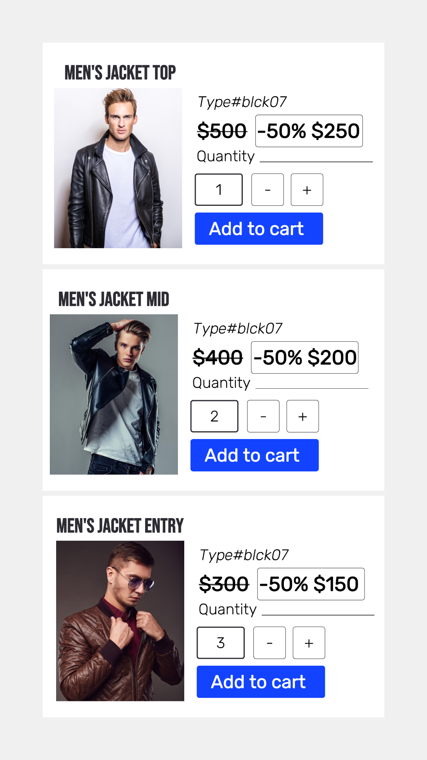The height and width of the screenshot is (760, 427).
Task: Increase quantity for Men's Jacket Top
Action: point(307,190)
